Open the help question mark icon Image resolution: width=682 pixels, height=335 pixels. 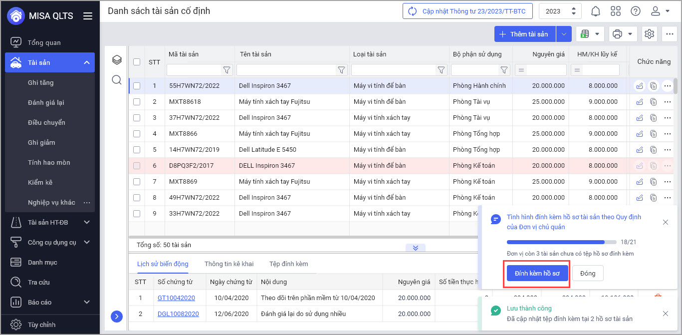click(635, 11)
